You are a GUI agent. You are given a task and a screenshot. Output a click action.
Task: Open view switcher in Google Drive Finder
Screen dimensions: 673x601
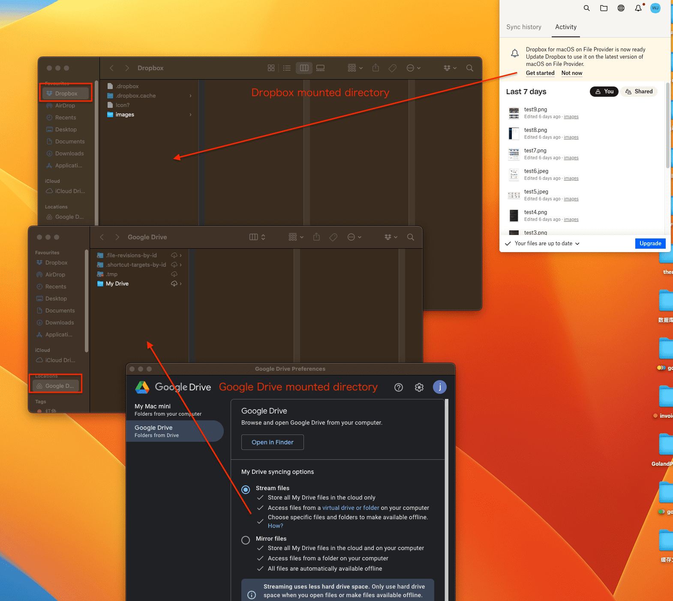257,237
